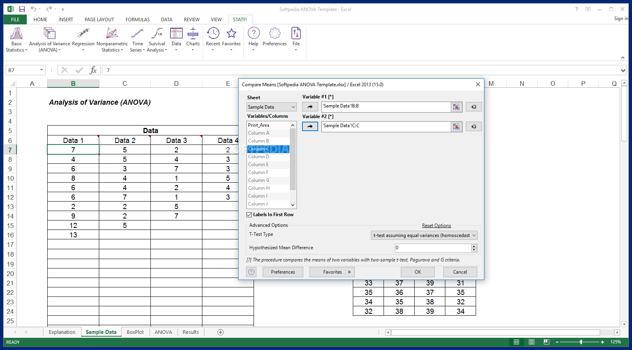Click Hypothesized Mean Difference input field
Viewport: 632px width, 350px height.
click(433, 248)
